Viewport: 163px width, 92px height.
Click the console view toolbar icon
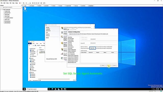[41, 3]
